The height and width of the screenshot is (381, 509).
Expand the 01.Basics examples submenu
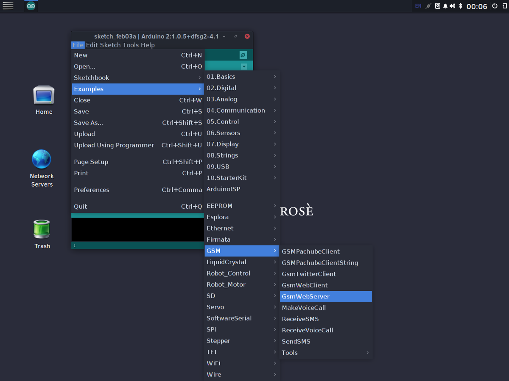242,77
